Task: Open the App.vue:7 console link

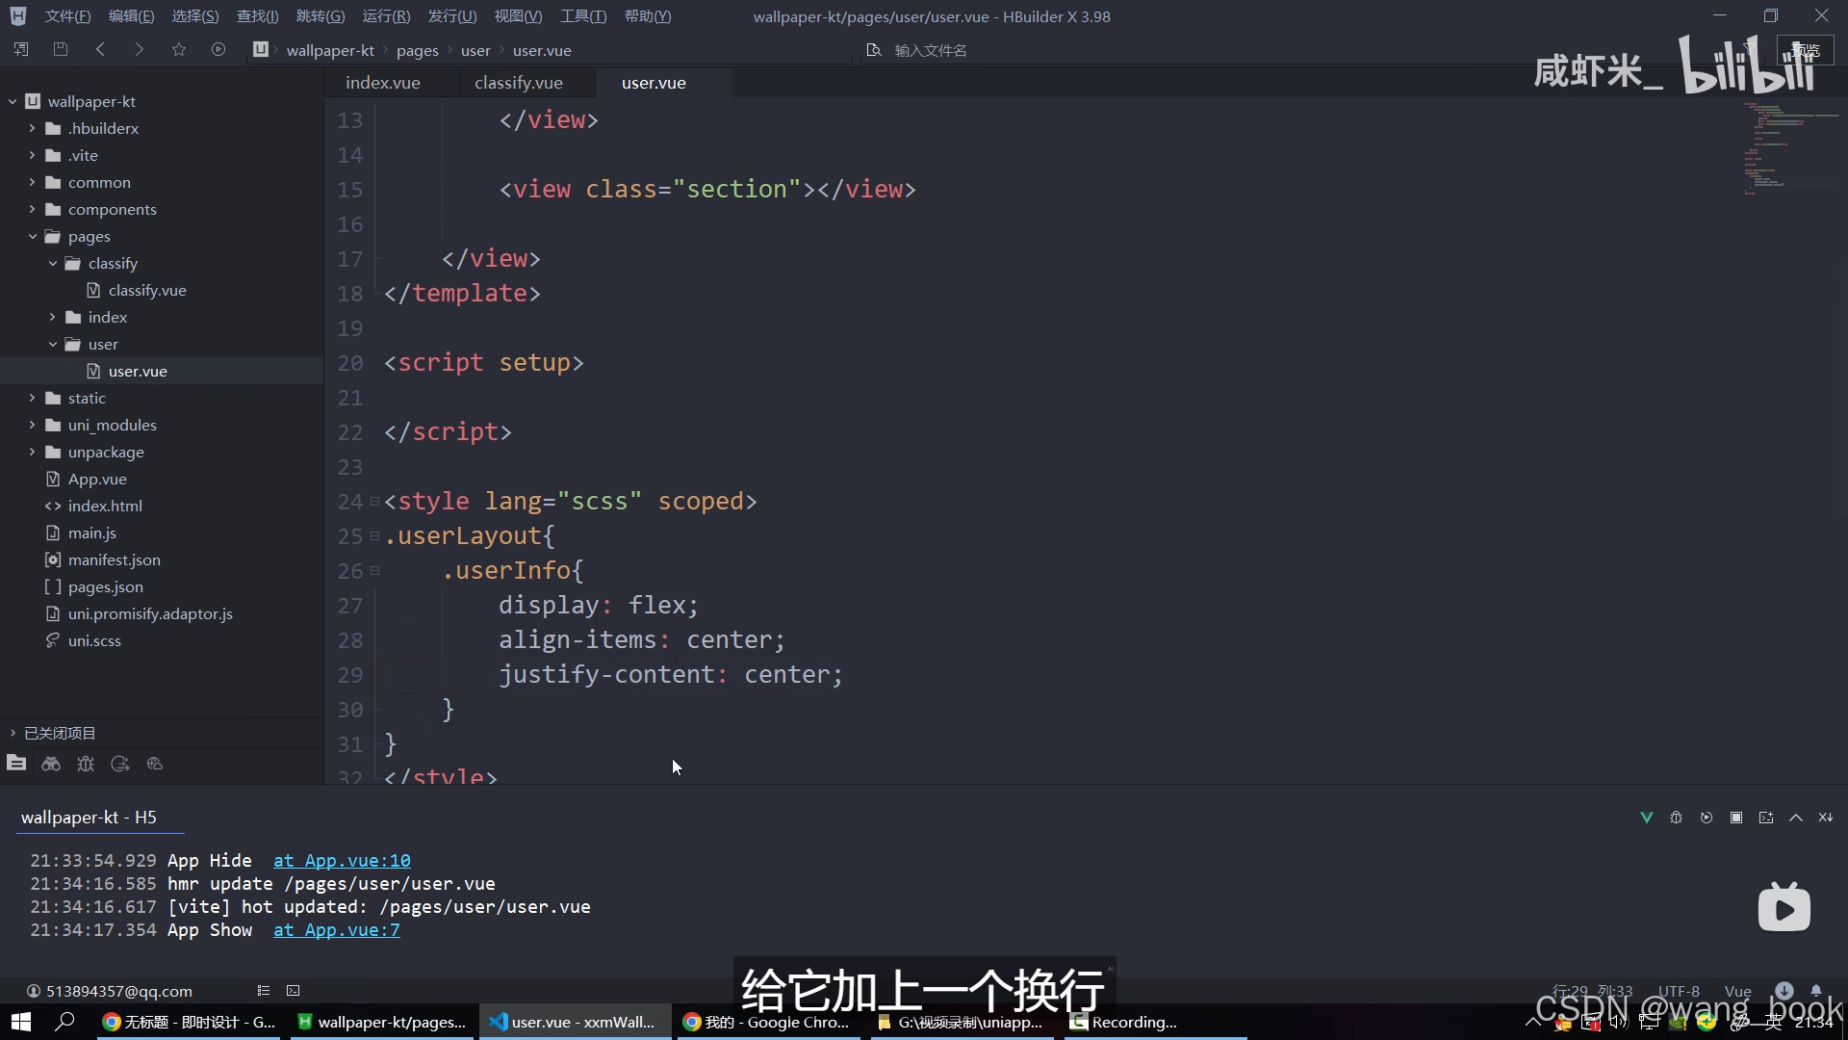Action: point(336,930)
